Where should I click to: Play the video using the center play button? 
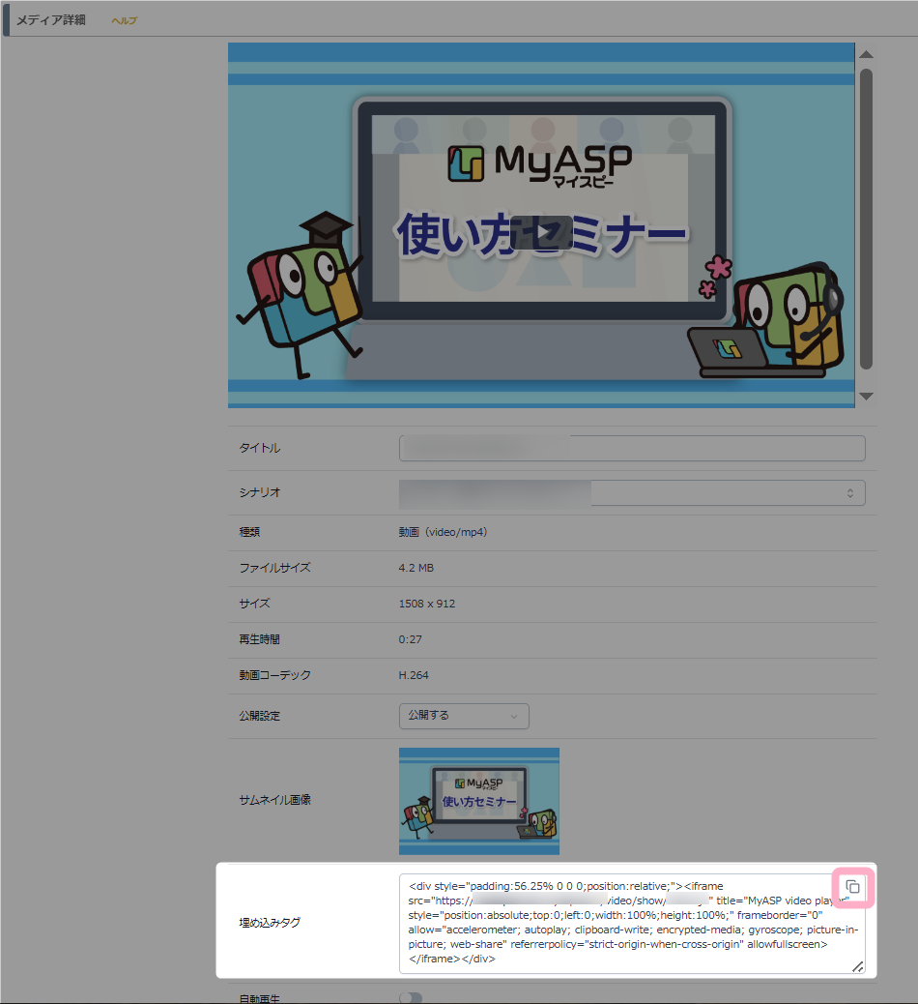click(x=541, y=233)
